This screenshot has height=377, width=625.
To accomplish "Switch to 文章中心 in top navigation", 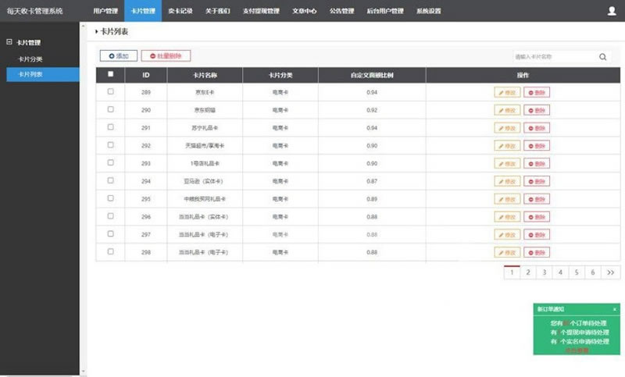I will point(304,11).
